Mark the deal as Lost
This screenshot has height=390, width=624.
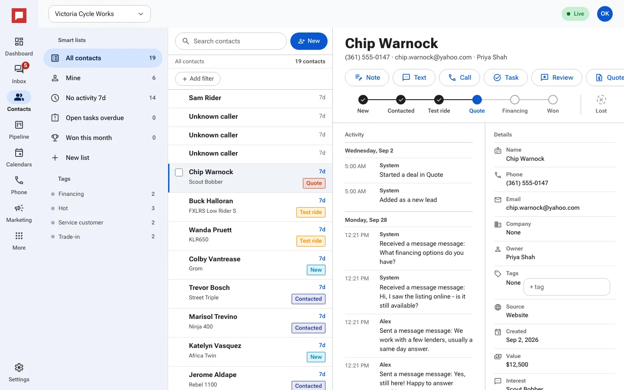coord(601,104)
